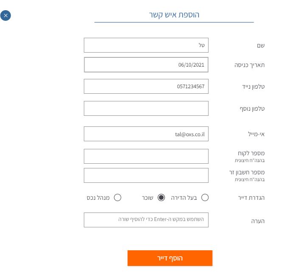Click the מנהל נכס option label

tap(98, 198)
